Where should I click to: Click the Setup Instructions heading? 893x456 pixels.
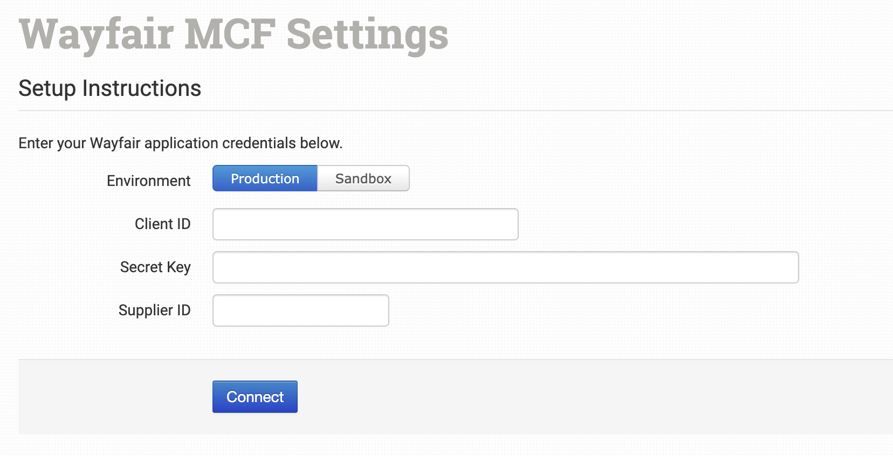click(109, 88)
